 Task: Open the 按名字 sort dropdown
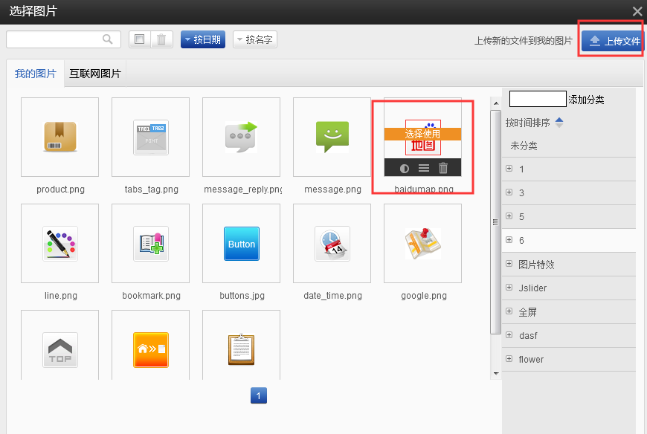255,39
